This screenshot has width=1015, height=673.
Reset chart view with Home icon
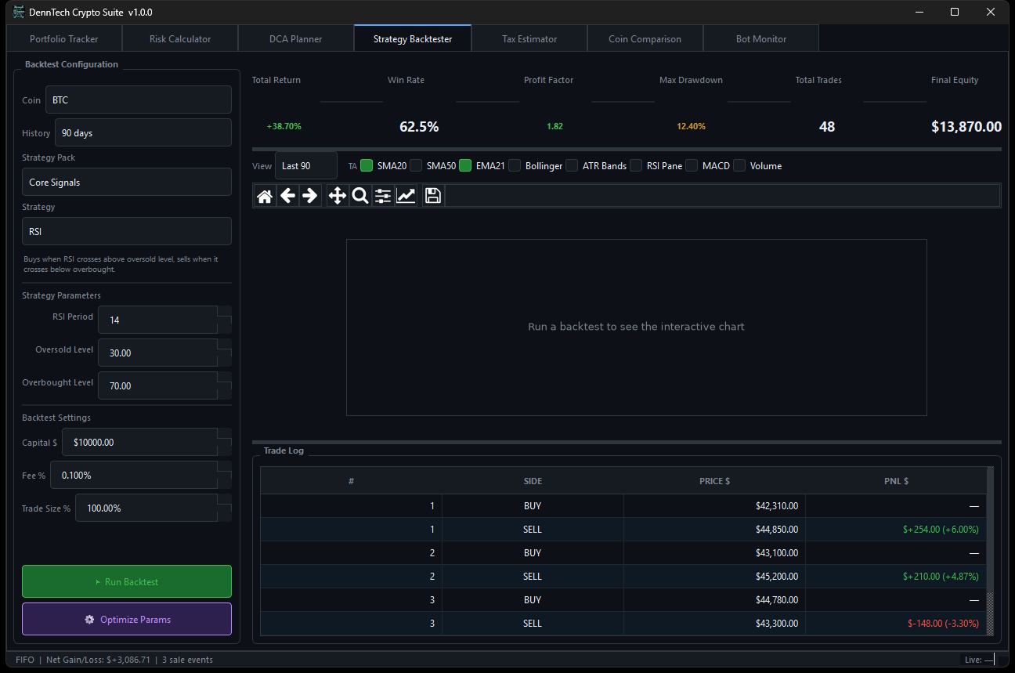tap(265, 196)
